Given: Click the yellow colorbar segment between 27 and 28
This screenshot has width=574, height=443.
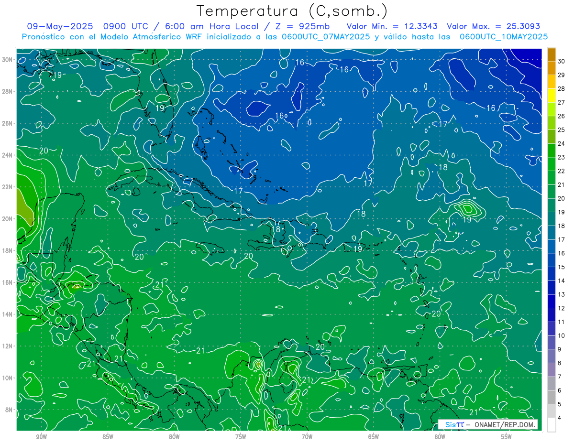Looking at the screenshot, I should click(552, 95).
